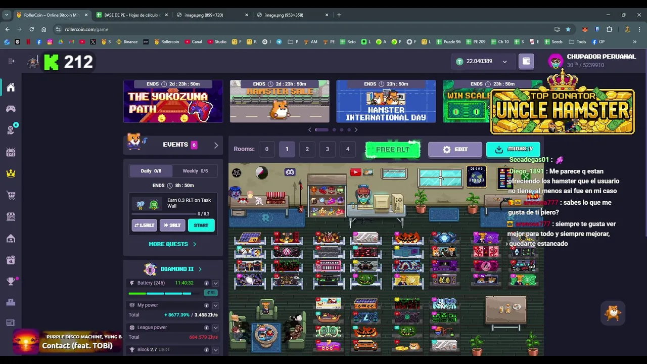Expand the My power section chevron
This screenshot has width=647, height=364.
(215, 305)
